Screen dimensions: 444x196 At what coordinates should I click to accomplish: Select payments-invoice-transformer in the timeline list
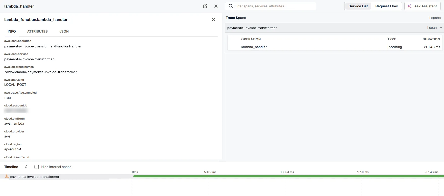coord(34,177)
